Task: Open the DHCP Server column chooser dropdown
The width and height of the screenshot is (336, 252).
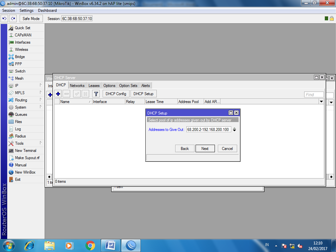Action: click(321, 102)
